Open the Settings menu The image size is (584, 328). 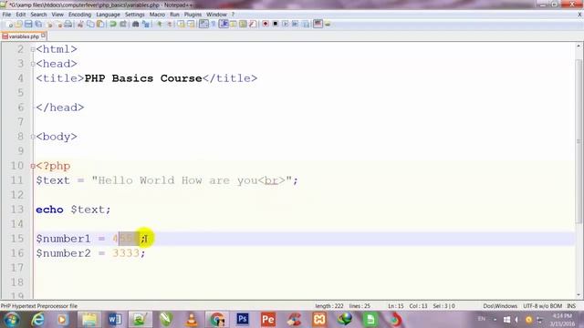tap(134, 15)
